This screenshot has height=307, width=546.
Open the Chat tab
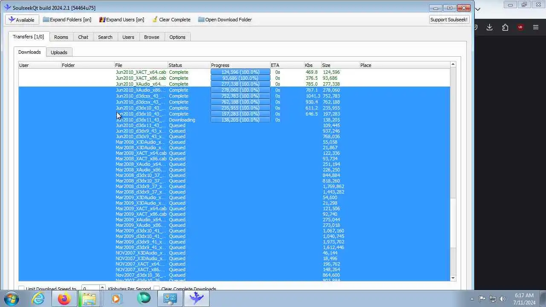point(83,37)
